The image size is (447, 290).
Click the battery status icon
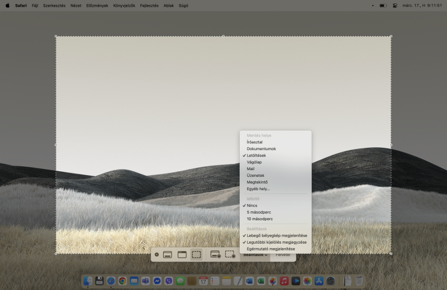(x=383, y=6)
